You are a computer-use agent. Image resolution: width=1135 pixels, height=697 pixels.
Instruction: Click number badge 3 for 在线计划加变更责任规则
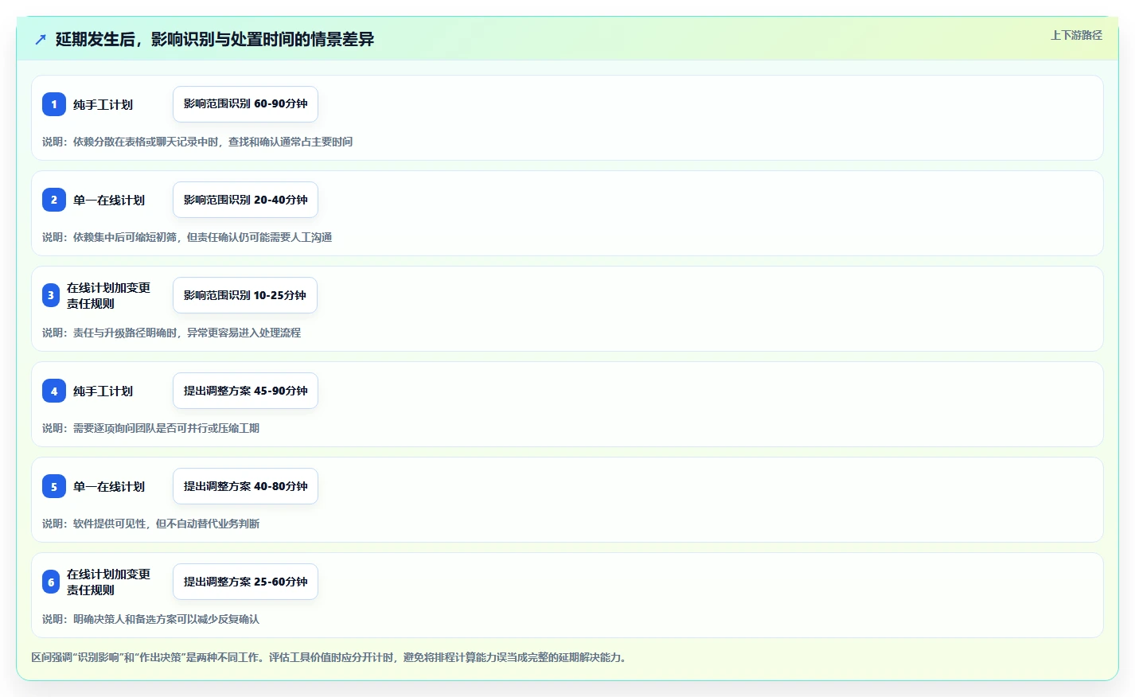click(51, 295)
